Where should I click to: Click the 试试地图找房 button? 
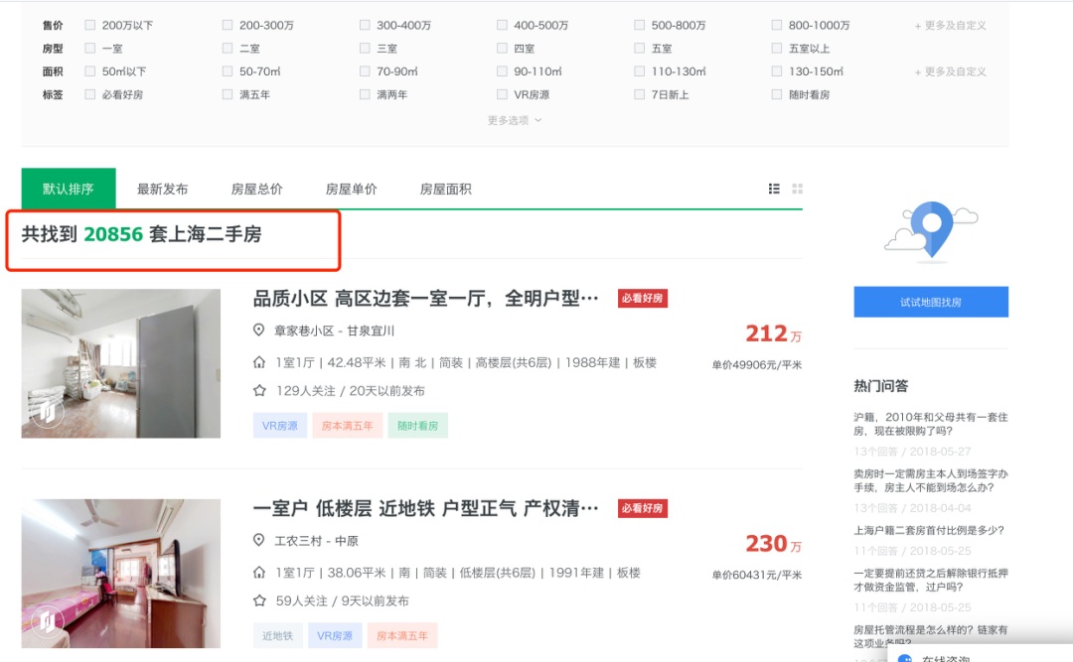coord(931,302)
